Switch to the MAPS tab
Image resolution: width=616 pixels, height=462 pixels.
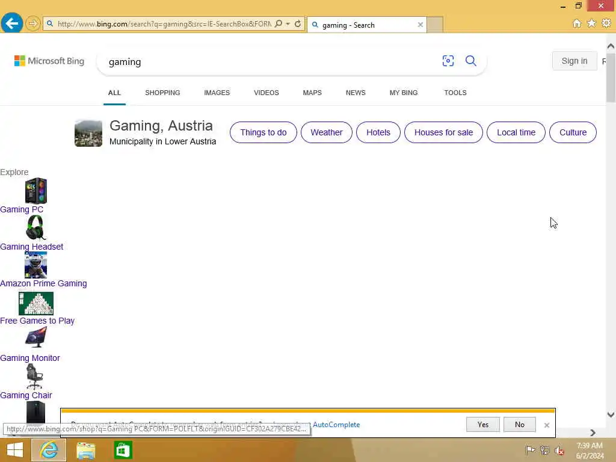(x=312, y=93)
